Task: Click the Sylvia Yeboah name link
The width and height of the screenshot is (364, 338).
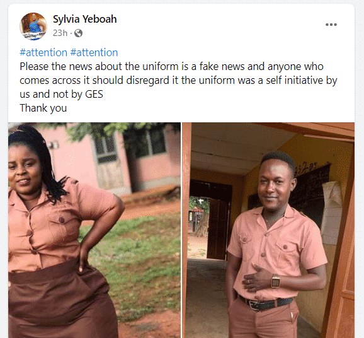Action: (x=85, y=19)
